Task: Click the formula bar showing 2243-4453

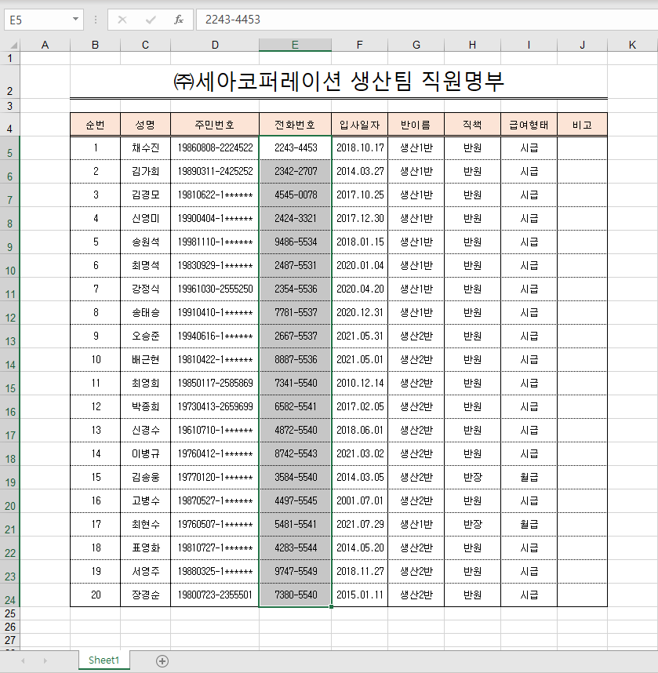Action: pos(427,20)
